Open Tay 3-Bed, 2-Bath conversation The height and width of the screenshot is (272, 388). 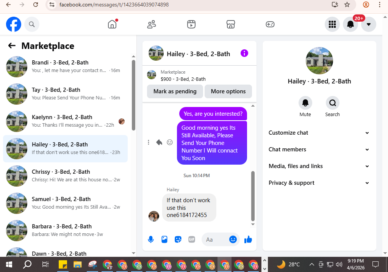[65, 94]
